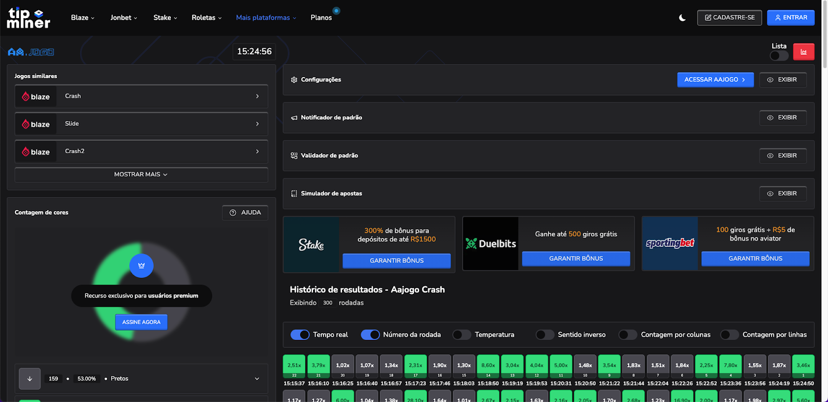The image size is (828, 402).
Task: Click the AA.Jogo logo
Action: click(x=31, y=52)
